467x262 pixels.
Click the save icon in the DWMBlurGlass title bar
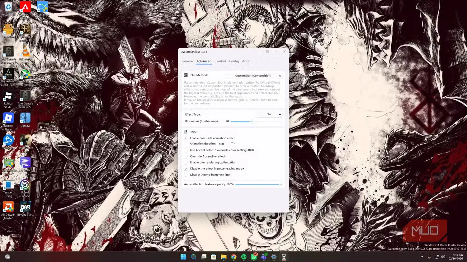[267, 52]
